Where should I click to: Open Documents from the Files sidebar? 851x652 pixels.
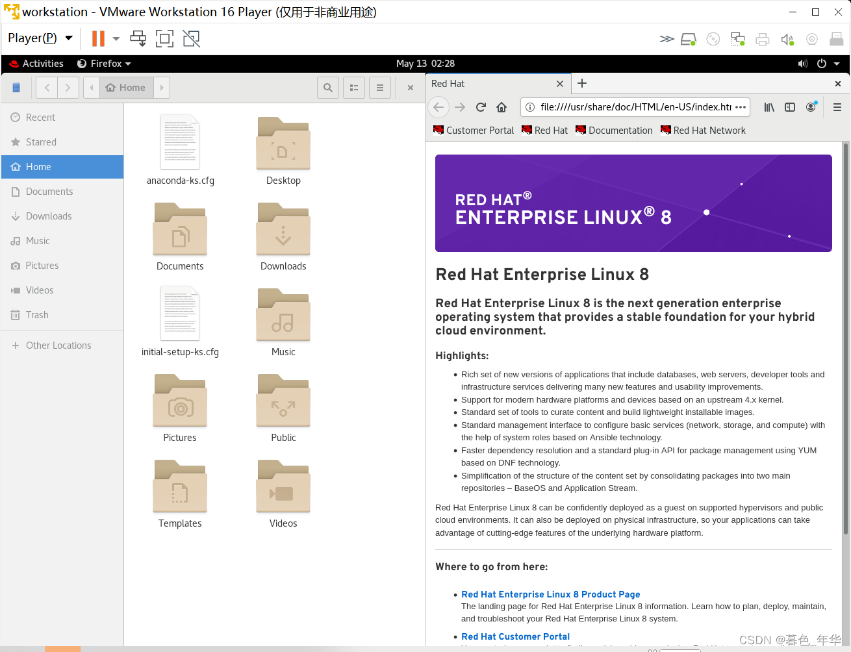point(62,192)
